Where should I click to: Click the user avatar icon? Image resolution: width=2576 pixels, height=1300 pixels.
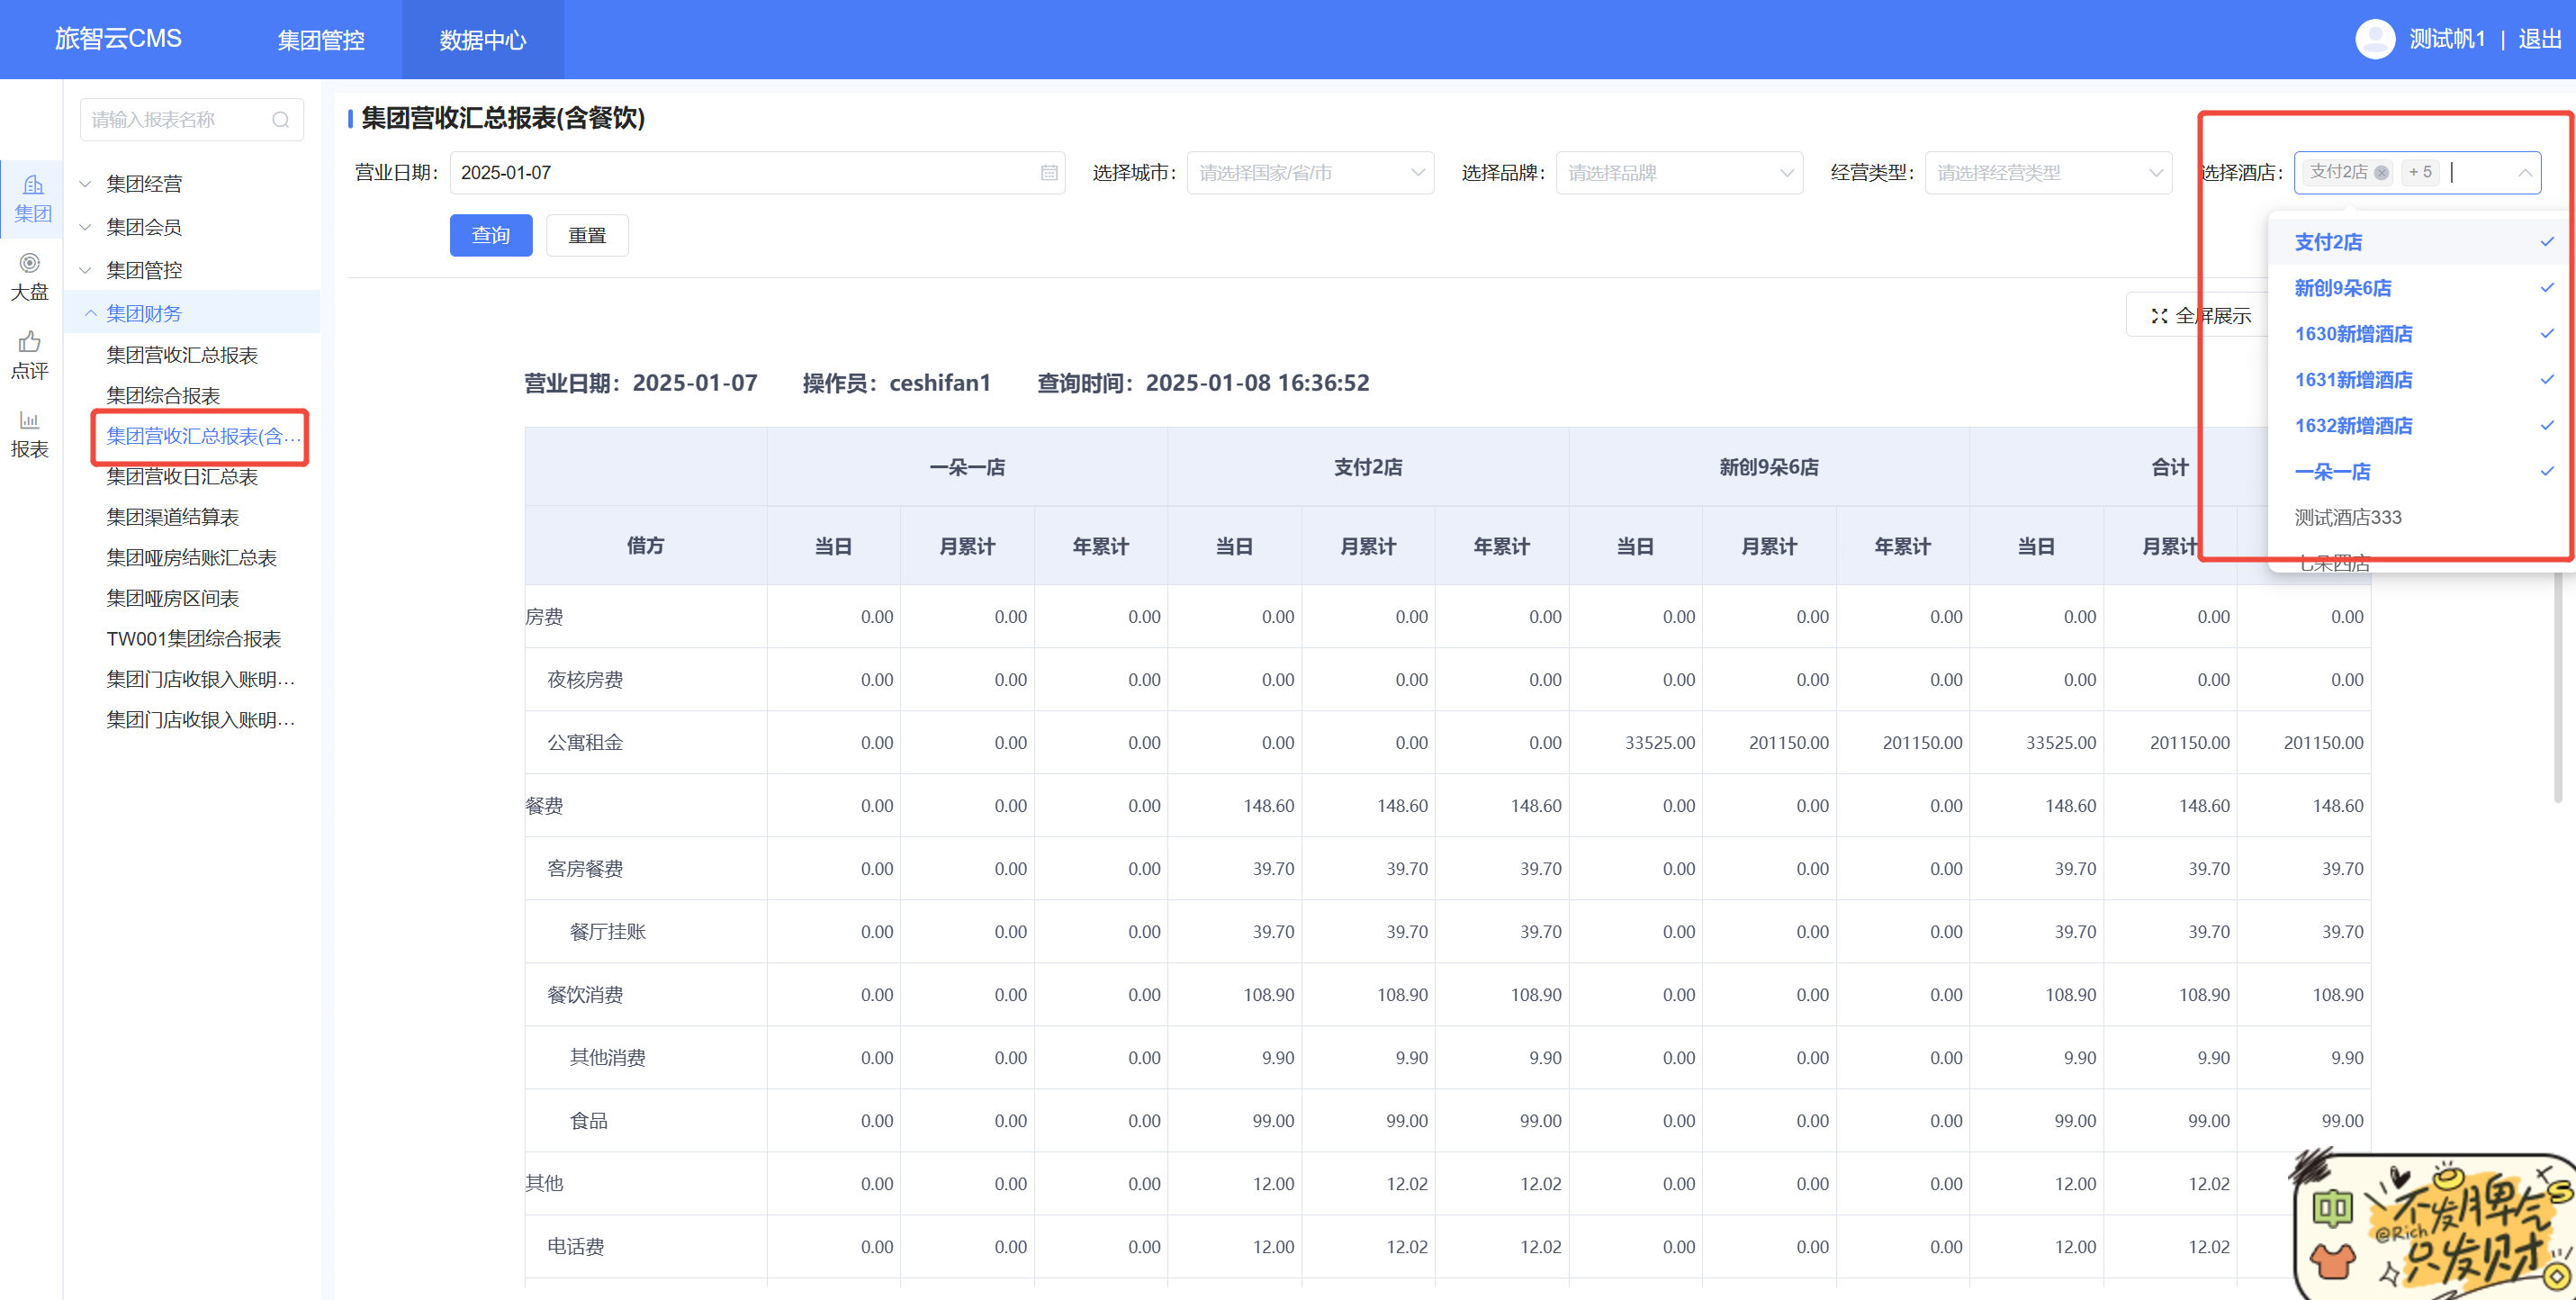[x=2375, y=39]
